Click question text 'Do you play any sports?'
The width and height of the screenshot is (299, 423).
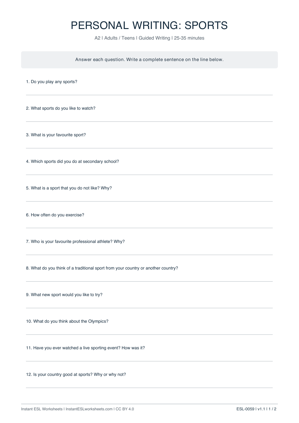tap(52, 82)
